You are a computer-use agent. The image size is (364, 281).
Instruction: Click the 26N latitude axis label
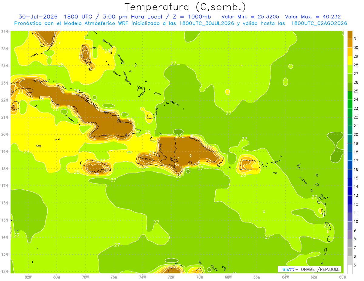click(x=5, y=32)
